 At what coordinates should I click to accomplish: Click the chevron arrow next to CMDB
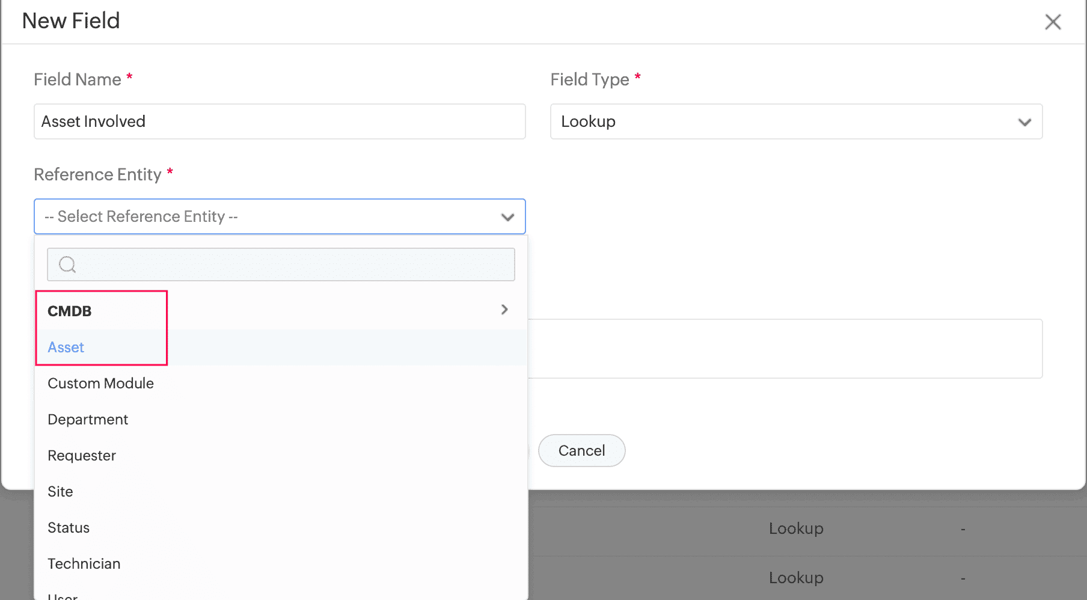coord(504,310)
